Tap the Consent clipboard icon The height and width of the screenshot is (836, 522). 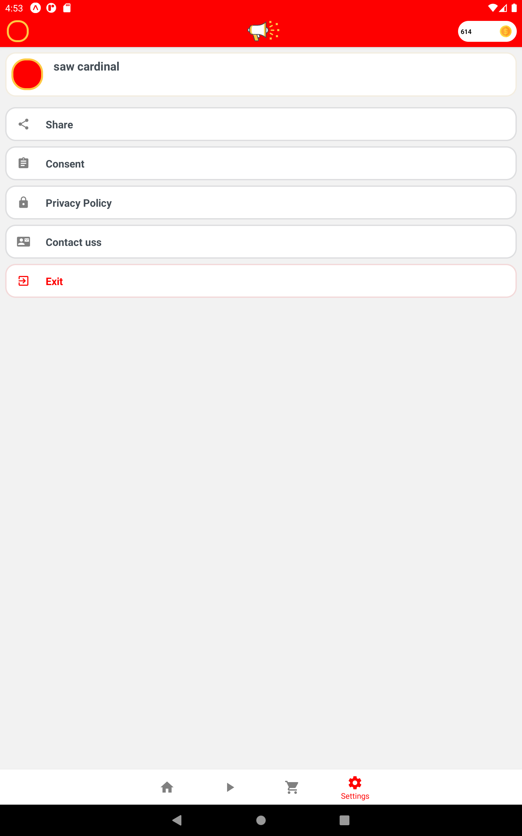pyautogui.click(x=23, y=163)
